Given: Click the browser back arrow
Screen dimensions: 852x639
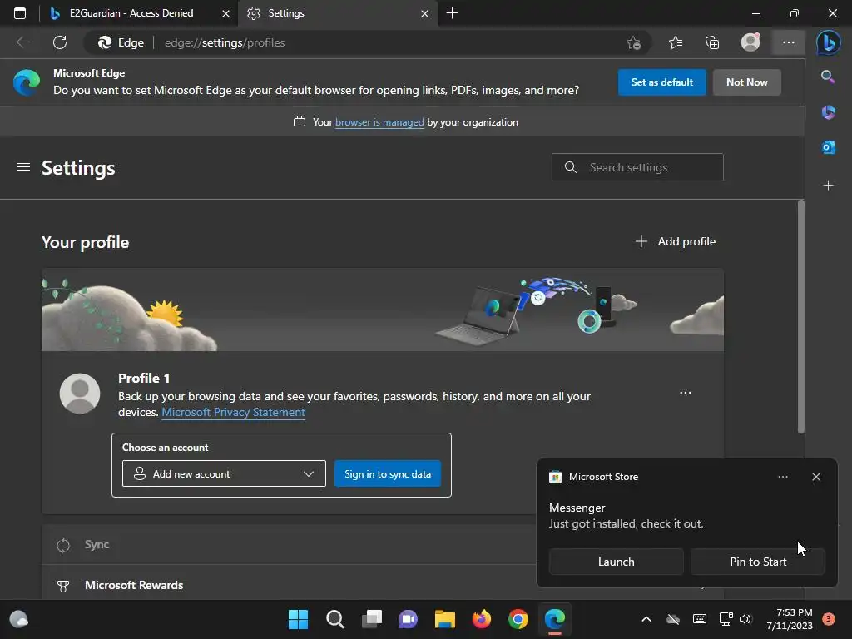Looking at the screenshot, I should click(x=22, y=42).
